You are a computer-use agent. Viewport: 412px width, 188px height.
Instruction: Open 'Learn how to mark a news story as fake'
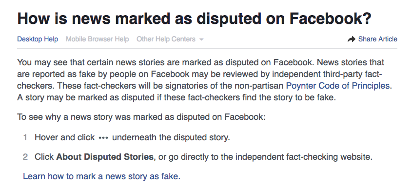coord(102,176)
